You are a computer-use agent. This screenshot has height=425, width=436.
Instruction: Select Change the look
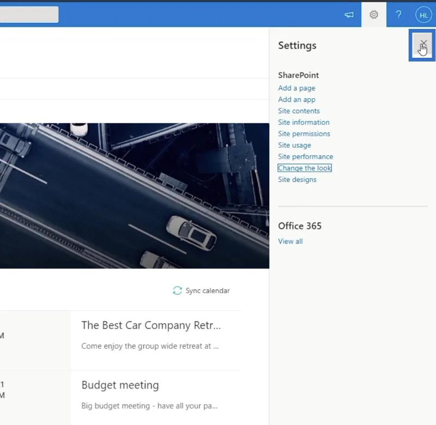tap(305, 168)
